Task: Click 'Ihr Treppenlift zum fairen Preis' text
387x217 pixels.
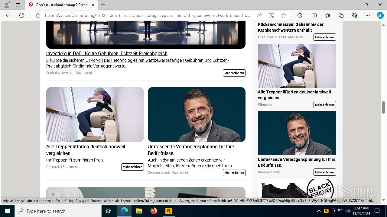Action: click(x=75, y=160)
